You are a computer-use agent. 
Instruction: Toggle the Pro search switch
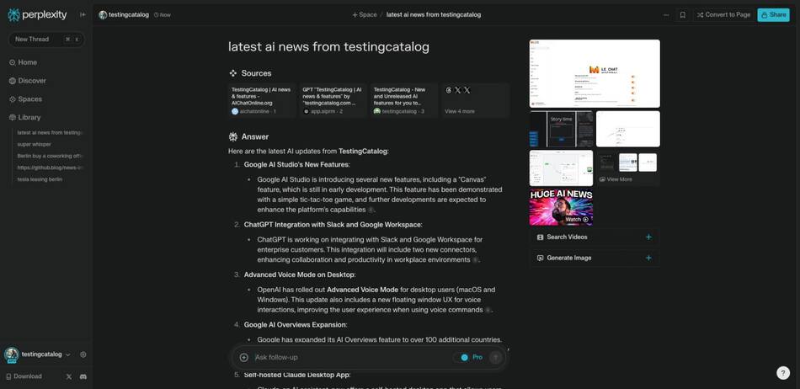[463, 357]
